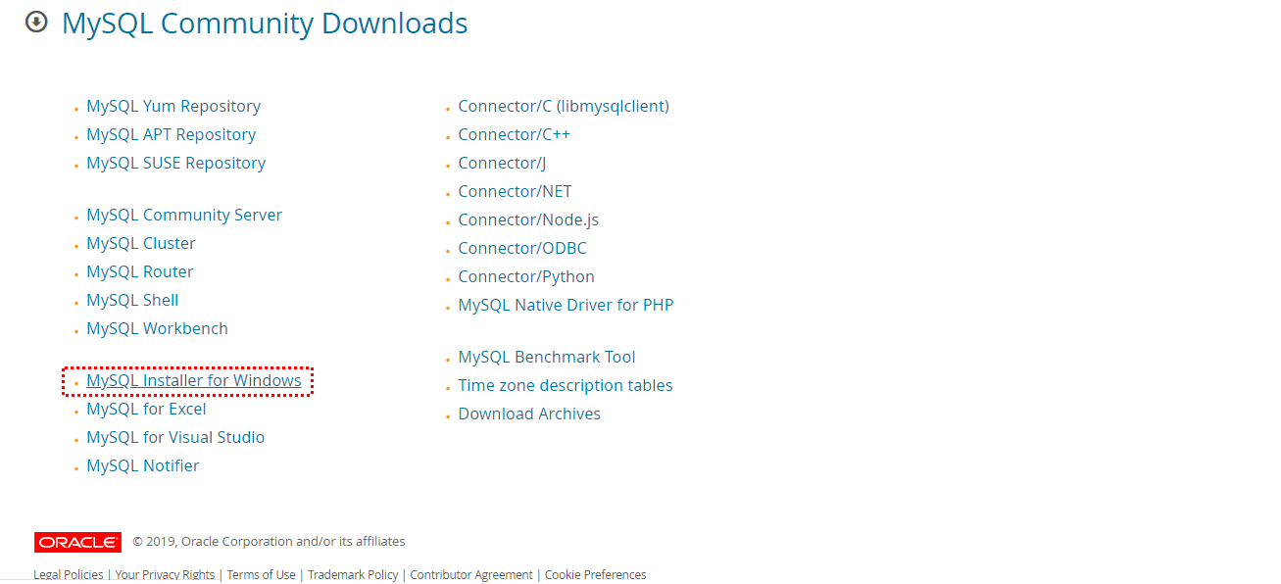Open the Connector/NET link
1281x584 pixels.
click(516, 191)
